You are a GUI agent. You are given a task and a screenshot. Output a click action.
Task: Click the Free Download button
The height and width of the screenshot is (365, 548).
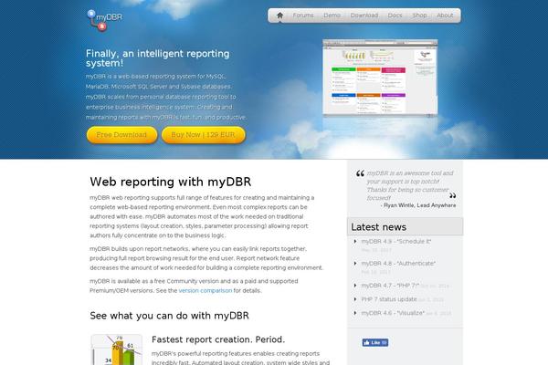point(121,135)
